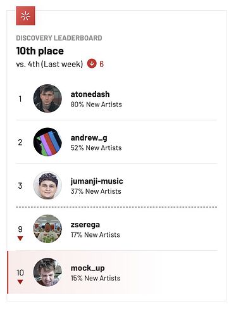Visit the zserega username link
Image resolution: width=236 pixels, height=316 pixels.
coord(85,225)
